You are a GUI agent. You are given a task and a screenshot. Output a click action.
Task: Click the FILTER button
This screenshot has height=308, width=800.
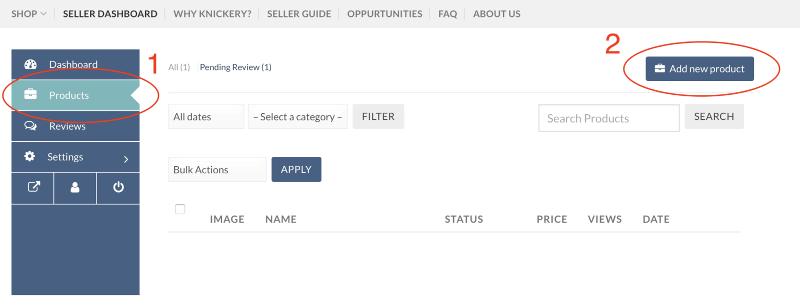tap(378, 116)
